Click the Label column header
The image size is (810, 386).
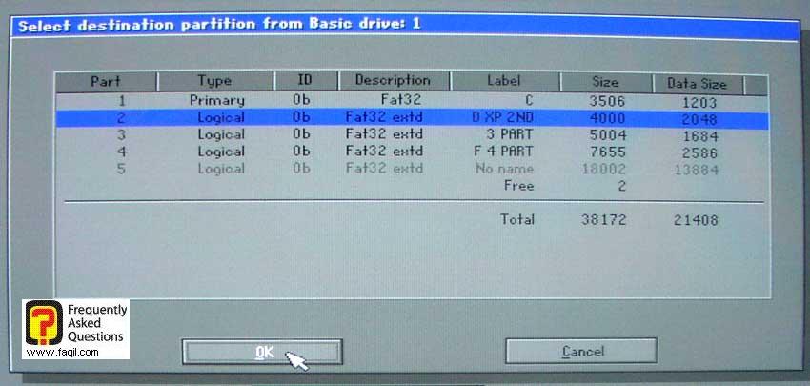(x=504, y=82)
